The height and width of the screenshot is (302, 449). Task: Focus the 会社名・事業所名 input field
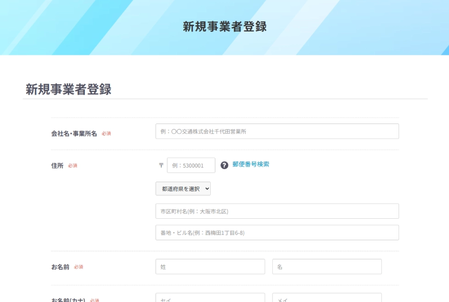pyautogui.click(x=277, y=131)
